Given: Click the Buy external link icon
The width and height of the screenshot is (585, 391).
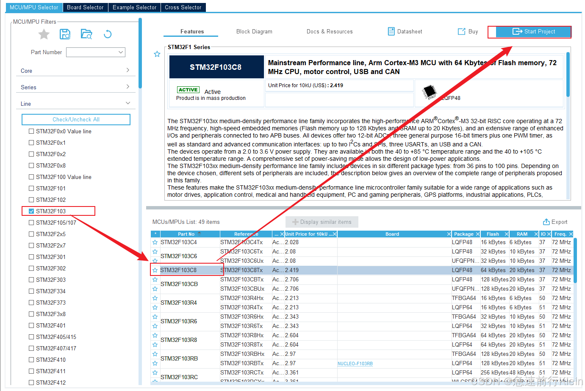Looking at the screenshot, I should tap(462, 31).
